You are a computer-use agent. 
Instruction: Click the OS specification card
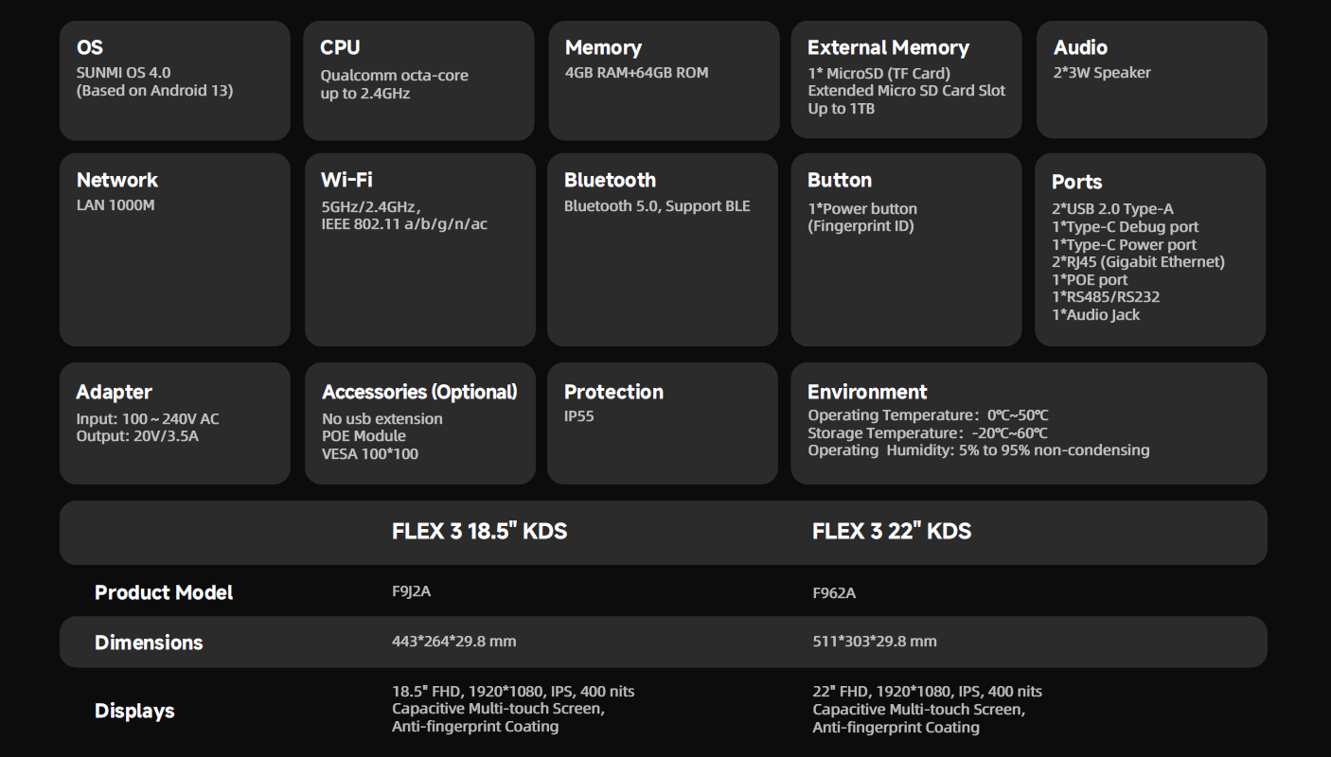pyautogui.click(x=174, y=80)
